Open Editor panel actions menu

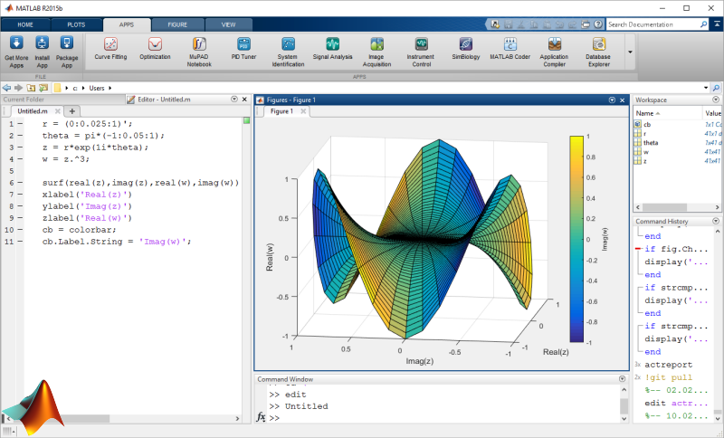click(234, 100)
